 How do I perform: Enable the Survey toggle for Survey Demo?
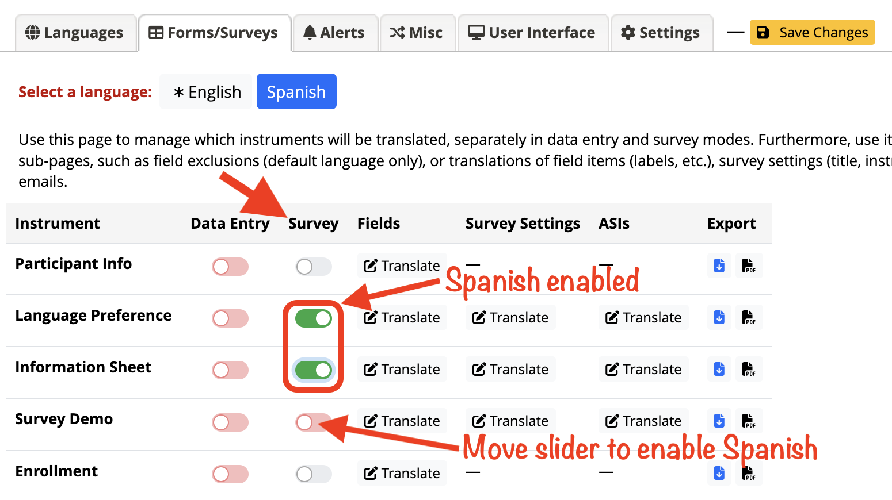click(x=313, y=422)
